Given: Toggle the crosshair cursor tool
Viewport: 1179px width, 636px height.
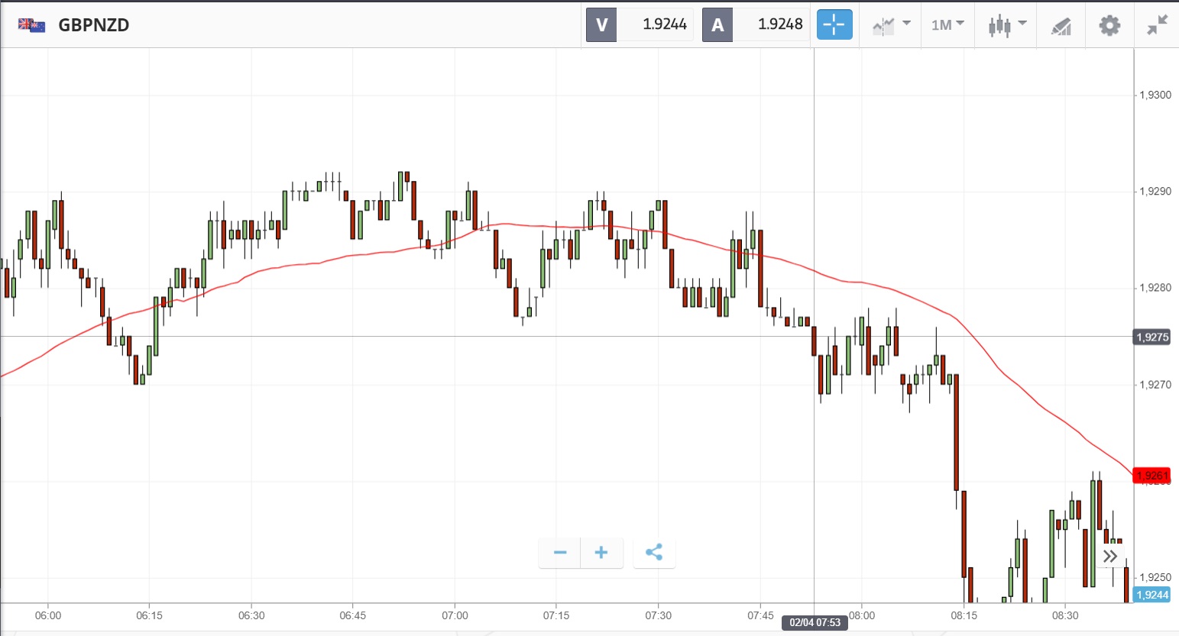Looking at the screenshot, I should click(834, 25).
